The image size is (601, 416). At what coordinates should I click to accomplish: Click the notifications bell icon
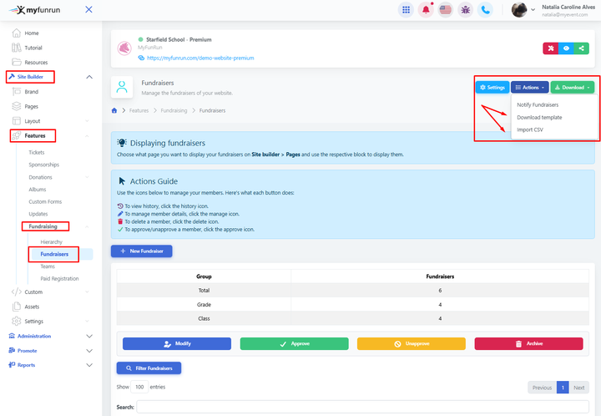426,10
